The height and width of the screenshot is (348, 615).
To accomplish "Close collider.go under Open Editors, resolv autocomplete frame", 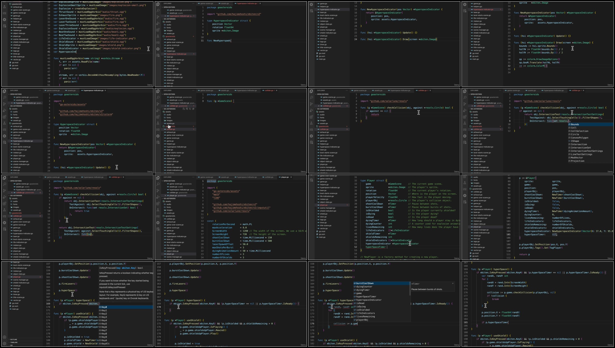I will (x=472, y=106).
